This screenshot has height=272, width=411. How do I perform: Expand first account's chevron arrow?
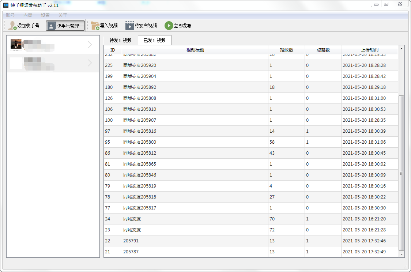pos(90,45)
